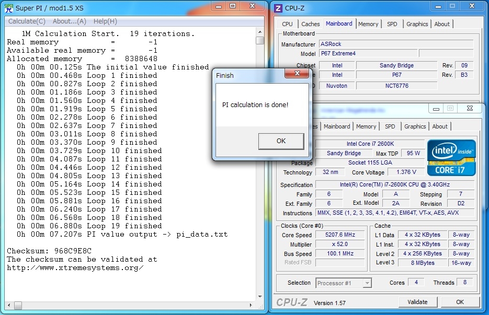Open the About...(A) menu

point(70,21)
